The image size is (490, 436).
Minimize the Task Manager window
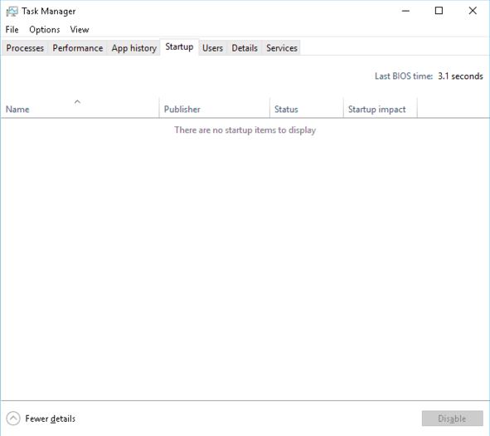[x=405, y=11]
